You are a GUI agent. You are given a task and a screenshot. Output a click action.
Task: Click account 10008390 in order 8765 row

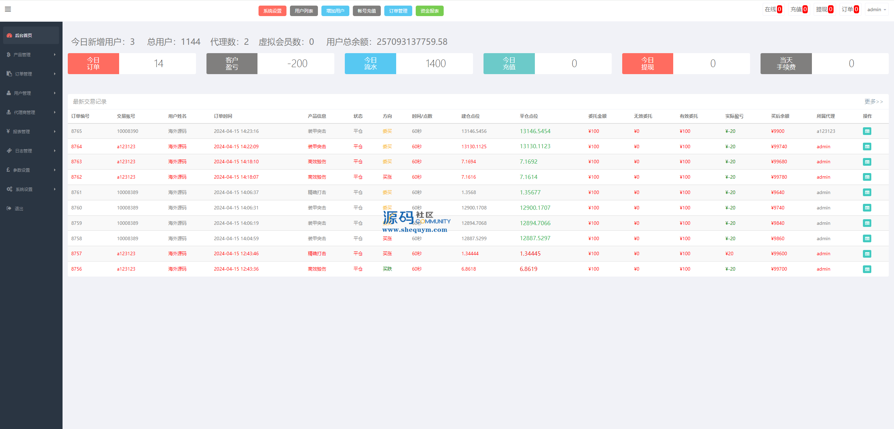128,131
